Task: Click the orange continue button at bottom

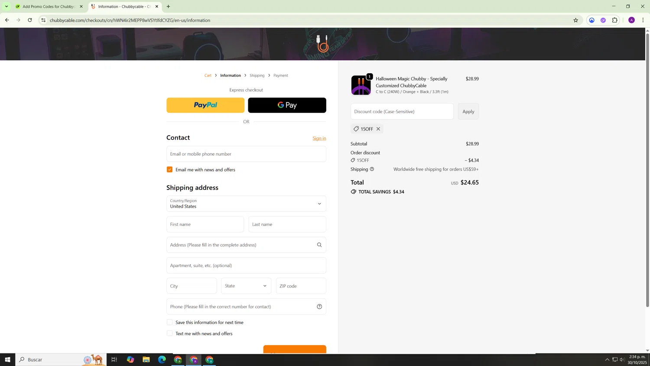Action: tap(295, 350)
